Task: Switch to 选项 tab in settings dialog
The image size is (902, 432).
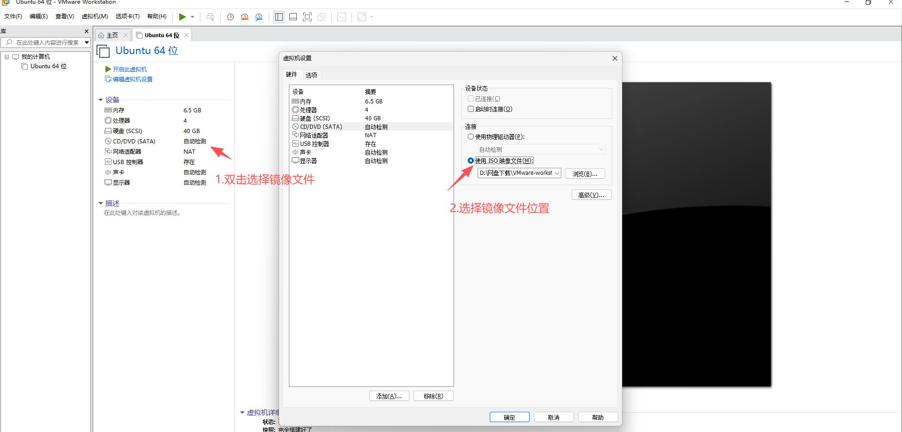Action: point(311,75)
